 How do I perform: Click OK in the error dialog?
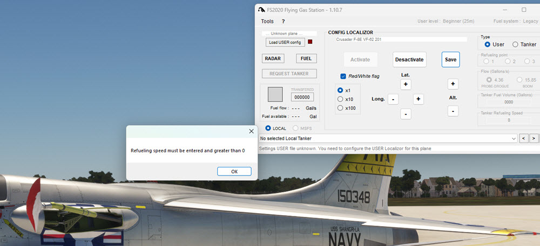coord(234,172)
